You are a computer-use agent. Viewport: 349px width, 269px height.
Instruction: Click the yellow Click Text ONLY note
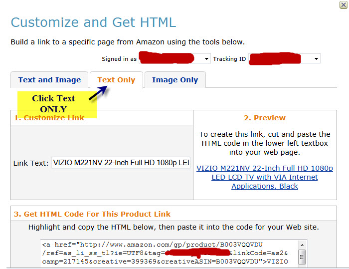coord(53,103)
